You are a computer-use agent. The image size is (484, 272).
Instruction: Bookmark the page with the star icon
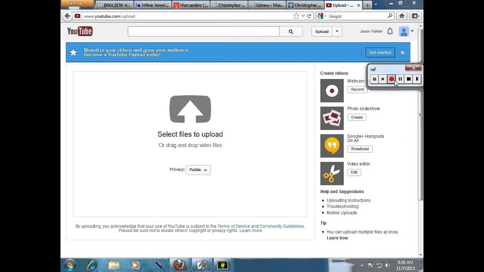click(296, 16)
